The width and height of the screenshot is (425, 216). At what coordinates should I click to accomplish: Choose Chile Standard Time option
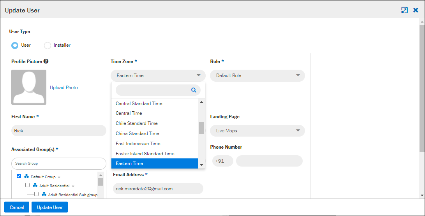(155, 123)
